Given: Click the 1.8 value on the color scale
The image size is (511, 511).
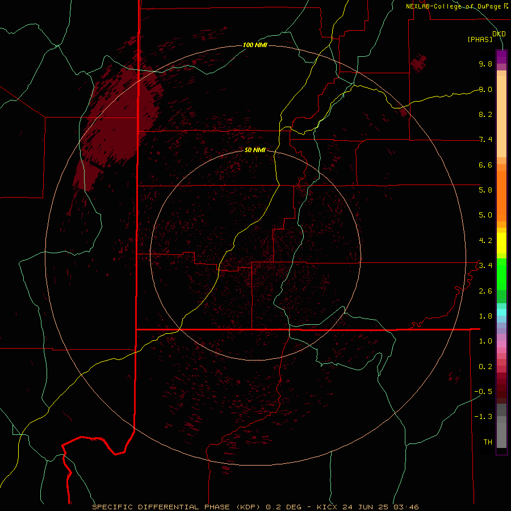Looking at the screenshot, I should coord(485,316).
